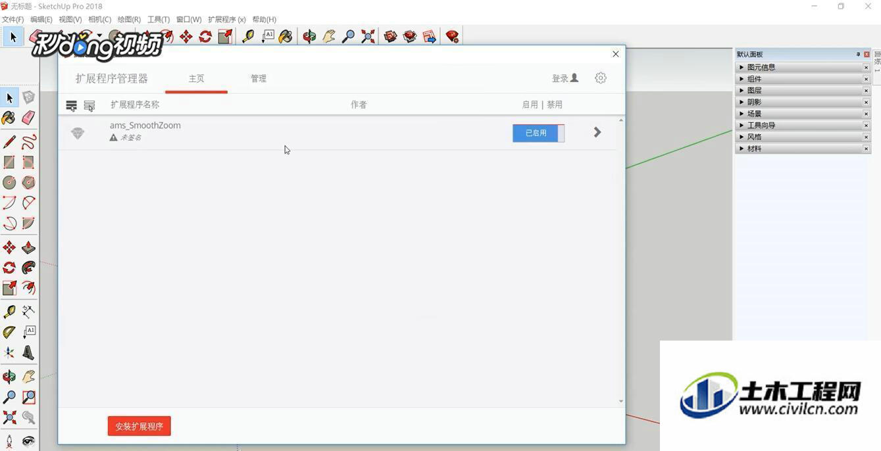This screenshot has height=451, width=881.
Task: Choose the Follow Me tool
Action: pyautogui.click(x=28, y=268)
